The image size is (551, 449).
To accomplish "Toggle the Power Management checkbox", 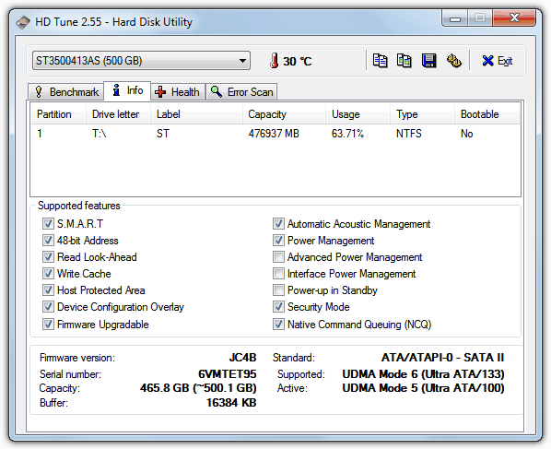I will 278,240.
